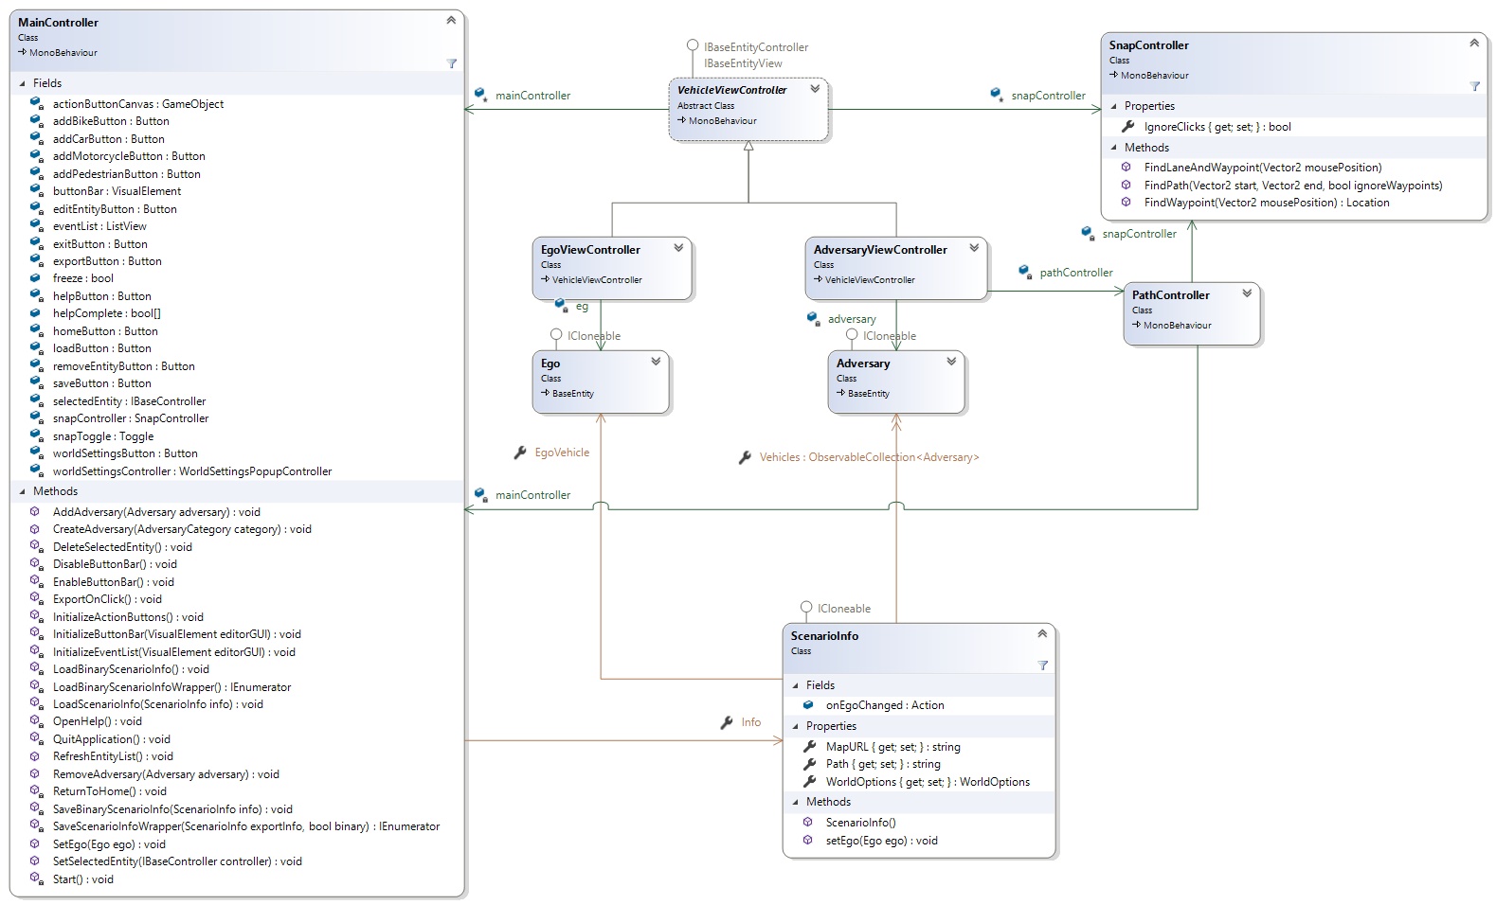Select helpComplete : bool[] field

(x=107, y=313)
